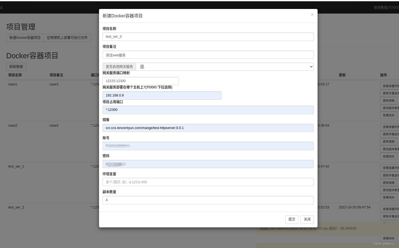Click 更新镜像 button in test_ser_1 row
The width and height of the screenshot is (399, 248).
click(388, 183)
